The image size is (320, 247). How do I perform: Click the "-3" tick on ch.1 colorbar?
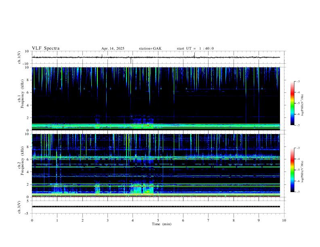pos(298,81)
